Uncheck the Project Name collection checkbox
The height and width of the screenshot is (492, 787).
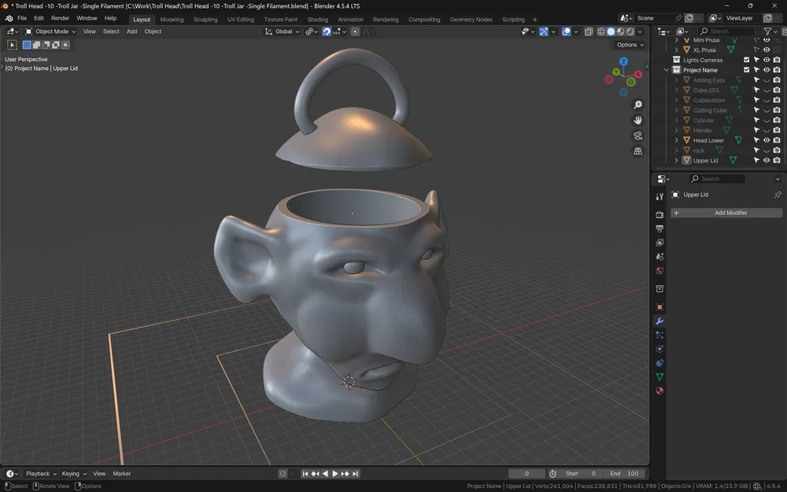746,69
